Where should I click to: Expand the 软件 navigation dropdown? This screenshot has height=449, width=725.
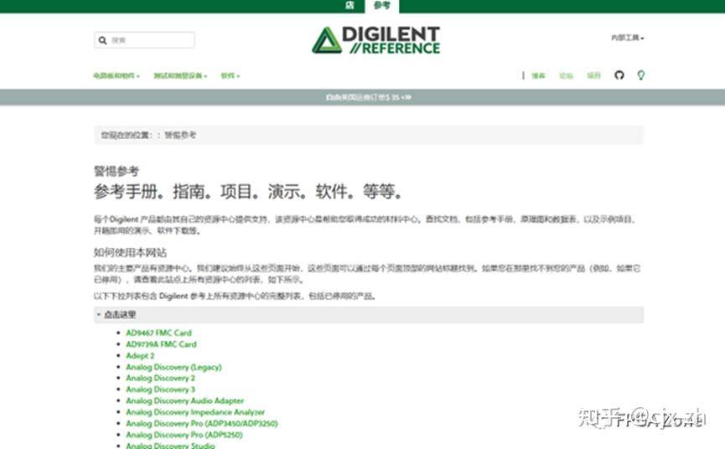pos(230,75)
